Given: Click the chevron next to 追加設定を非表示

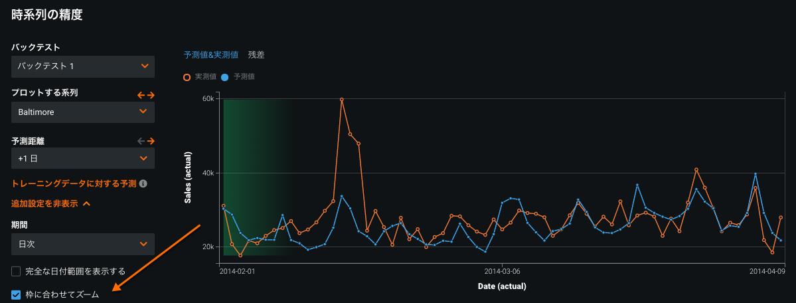Looking at the screenshot, I should [x=86, y=204].
